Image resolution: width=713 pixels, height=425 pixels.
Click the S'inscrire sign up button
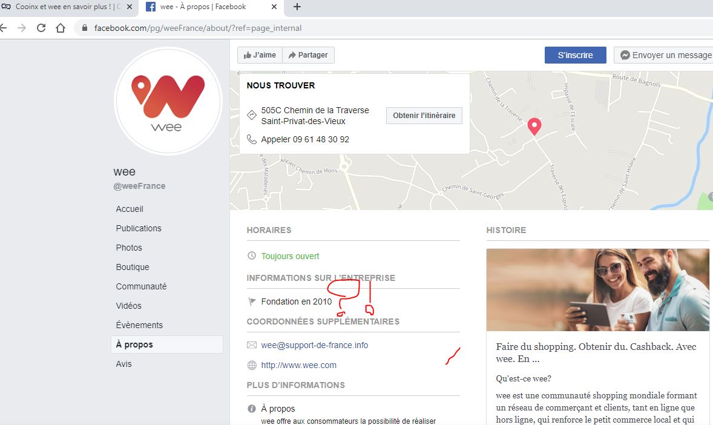575,55
